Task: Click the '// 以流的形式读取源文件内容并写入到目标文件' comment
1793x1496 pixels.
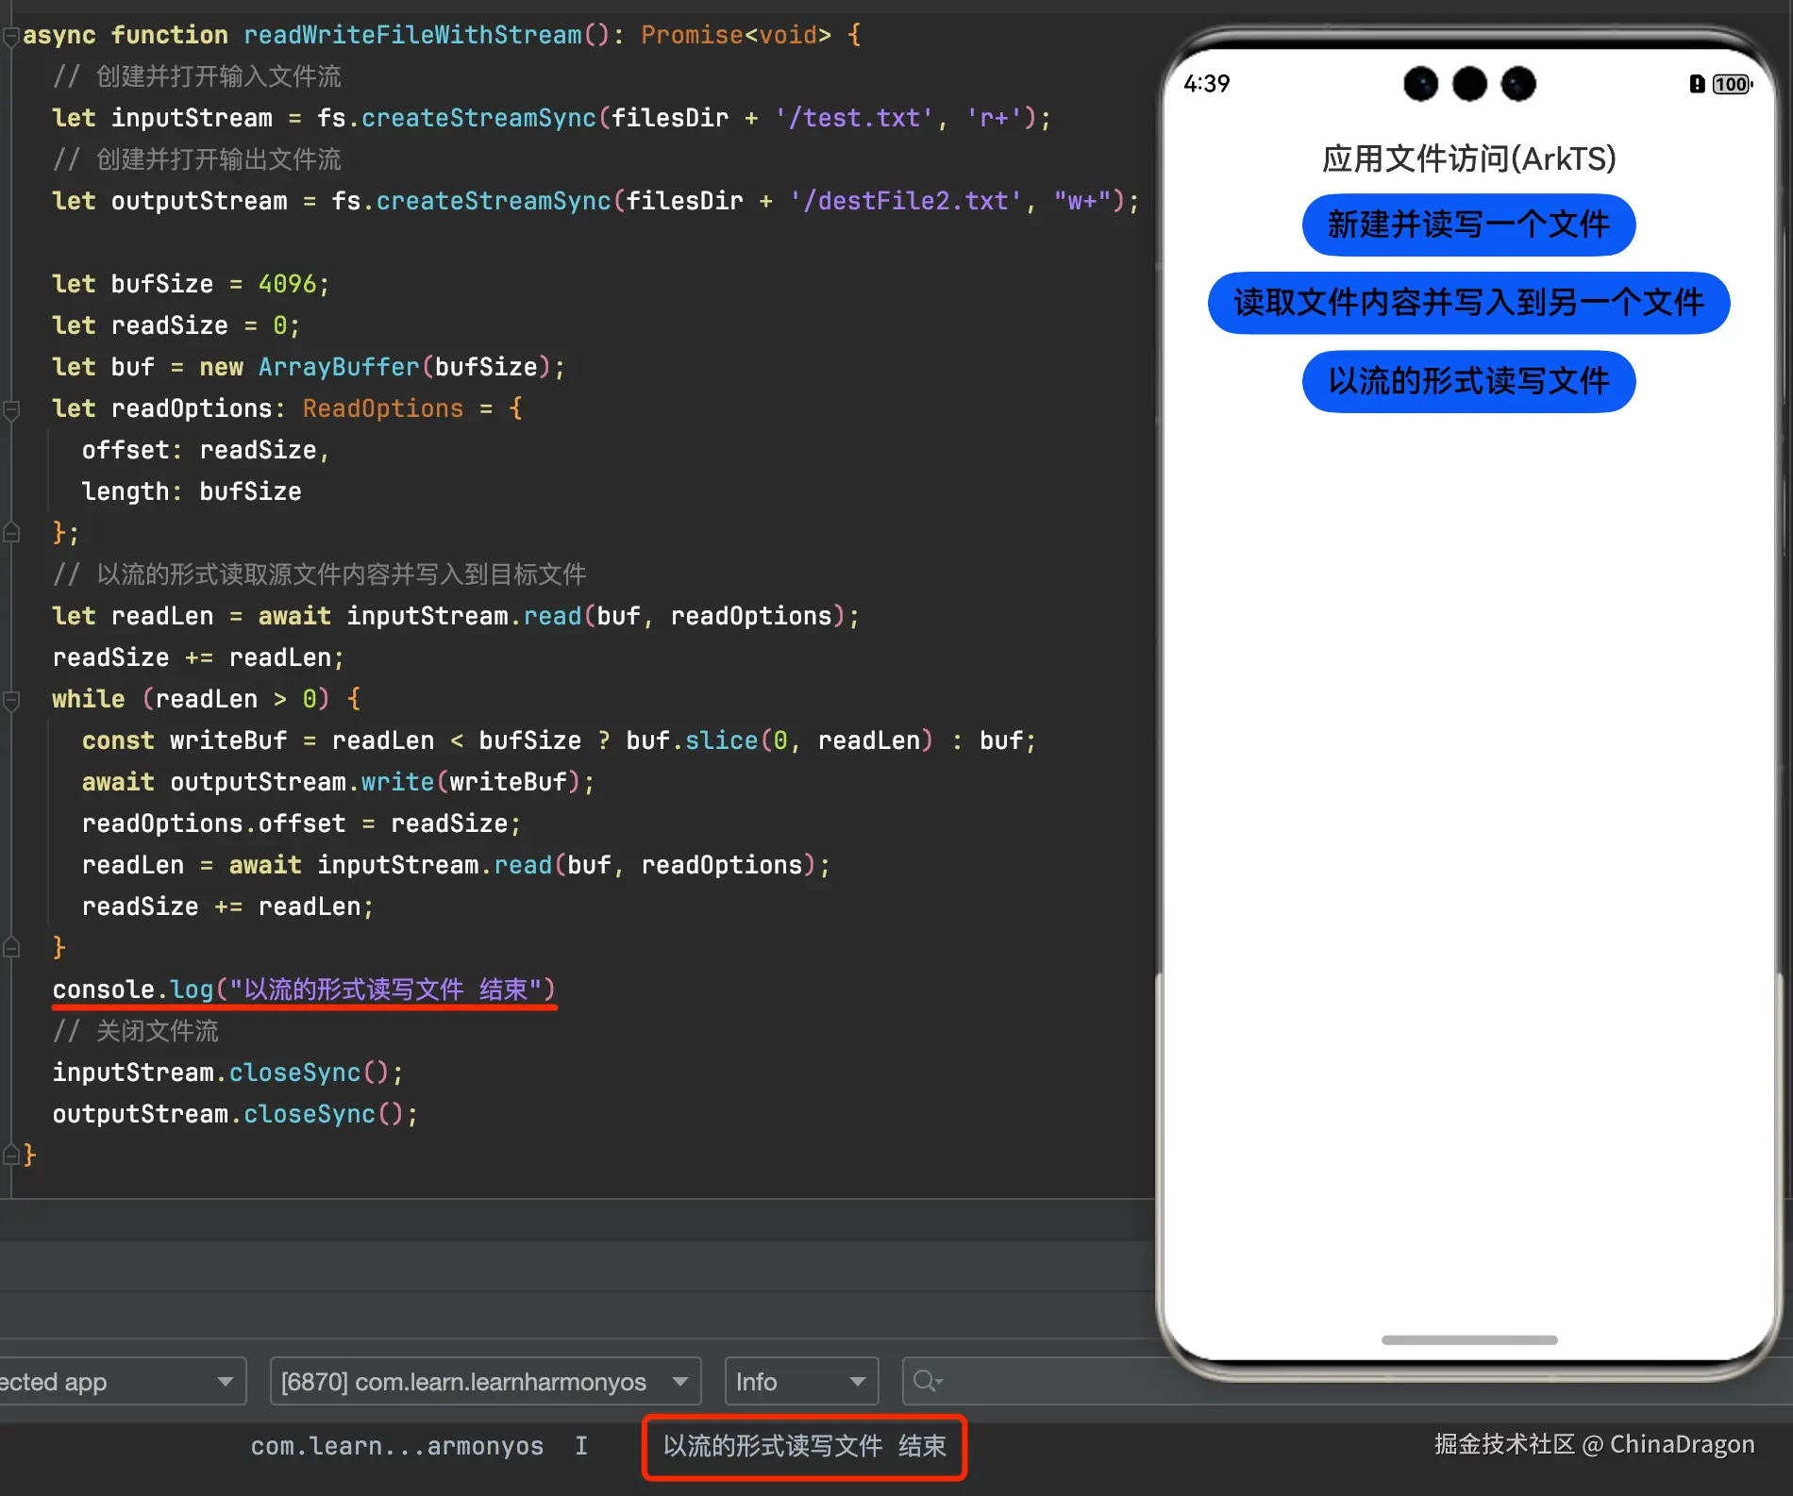Action: tap(319, 574)
